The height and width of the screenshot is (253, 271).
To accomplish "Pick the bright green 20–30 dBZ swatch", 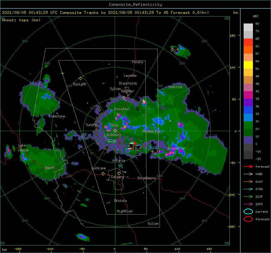I will pyautogui.click(x=248, y=125).
